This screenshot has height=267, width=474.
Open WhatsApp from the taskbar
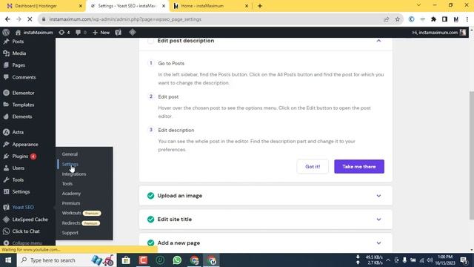coord(177,260)
